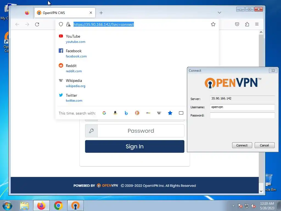Click the page scrollbar down arrow
Screen dimensions: 281x211
pyautogui.click(x=261, y=191)
